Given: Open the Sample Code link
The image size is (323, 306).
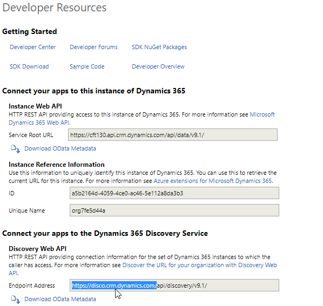Looking at the screenshot, I should coord(87,66).
